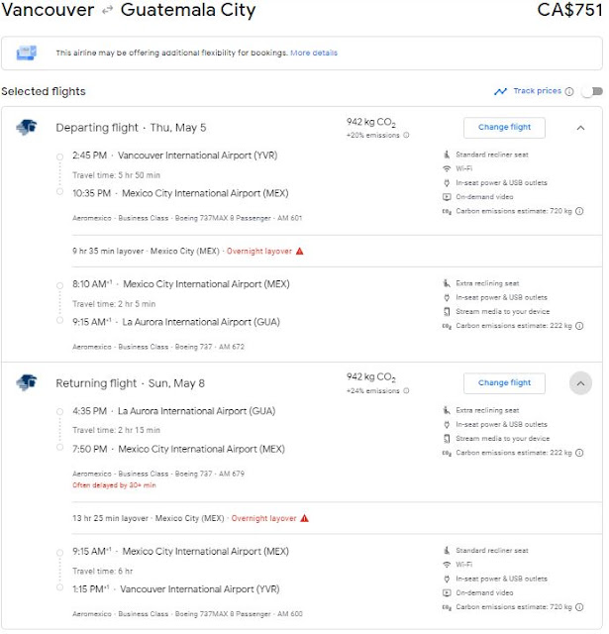The height and width of the screenshot is (634, 609).
Task: Click flight details line ending AM 600
Action: (x=187, y=614)
